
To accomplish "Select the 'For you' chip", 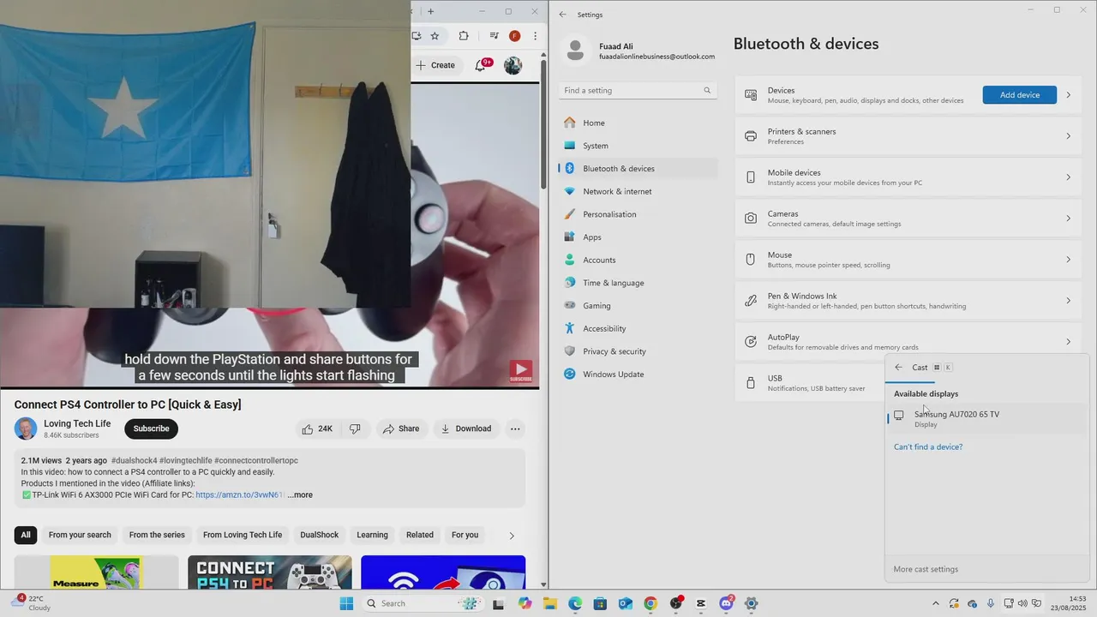I will (465, 535).
